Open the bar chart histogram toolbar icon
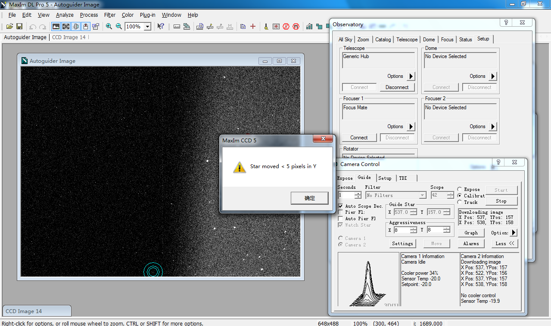 coord(309,27)
